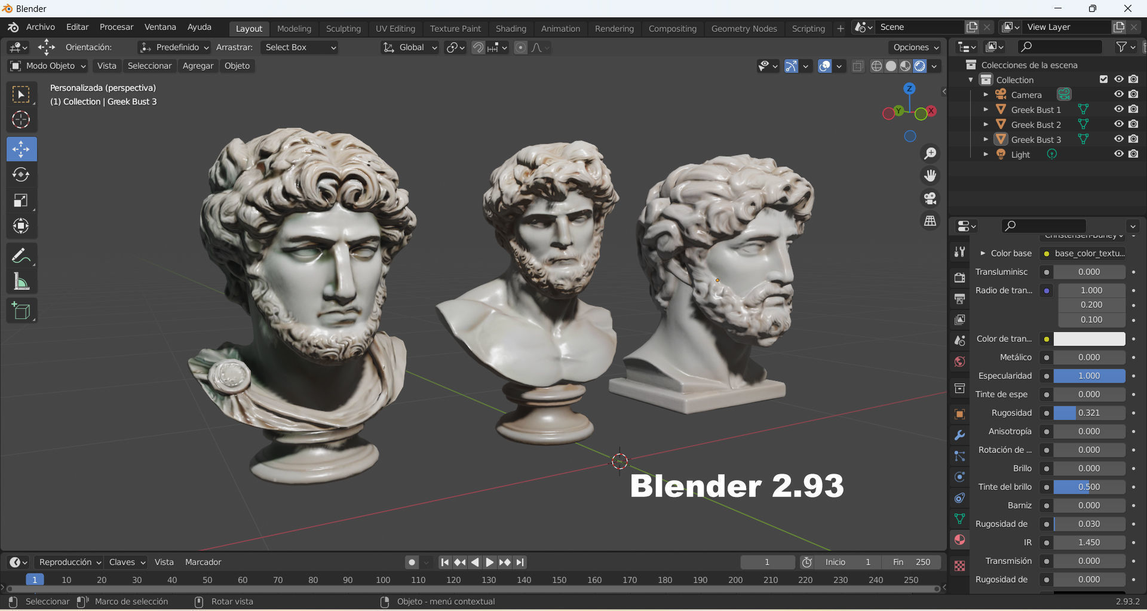Click the Objeto viewport menu button
Viewport: 1147px width, 611px height.
click(237, 66)
